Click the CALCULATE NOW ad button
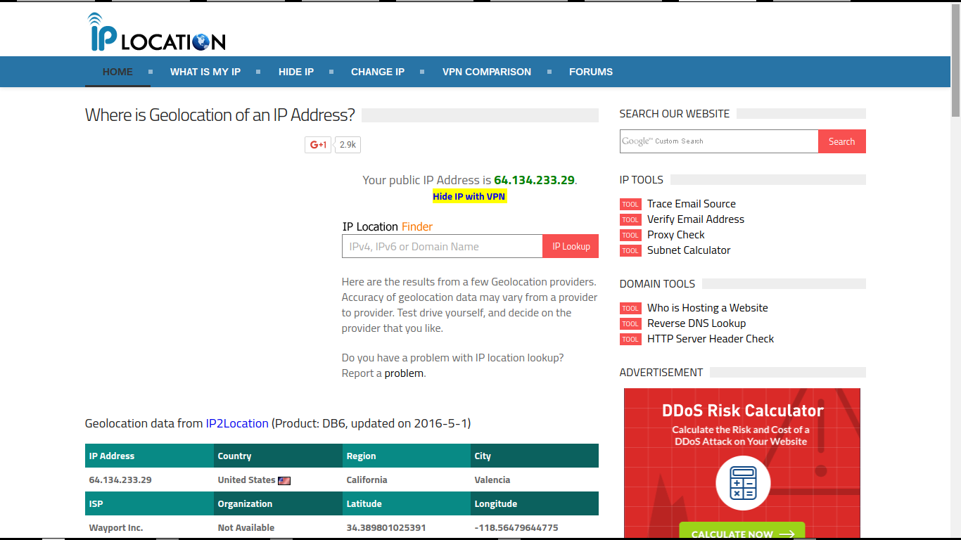This screenshot has width=961, height=540. [742, 532]
